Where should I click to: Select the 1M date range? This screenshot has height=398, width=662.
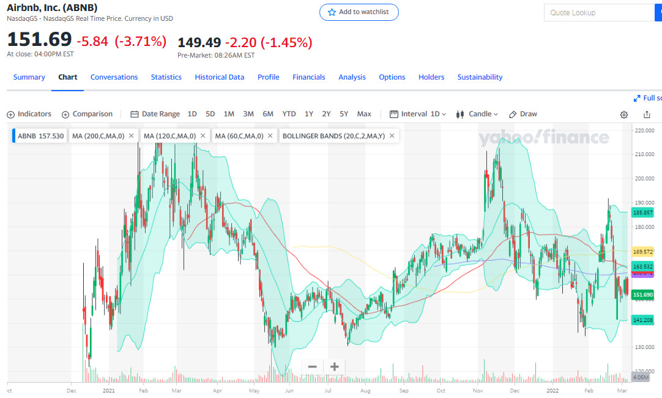pos(229,114)
